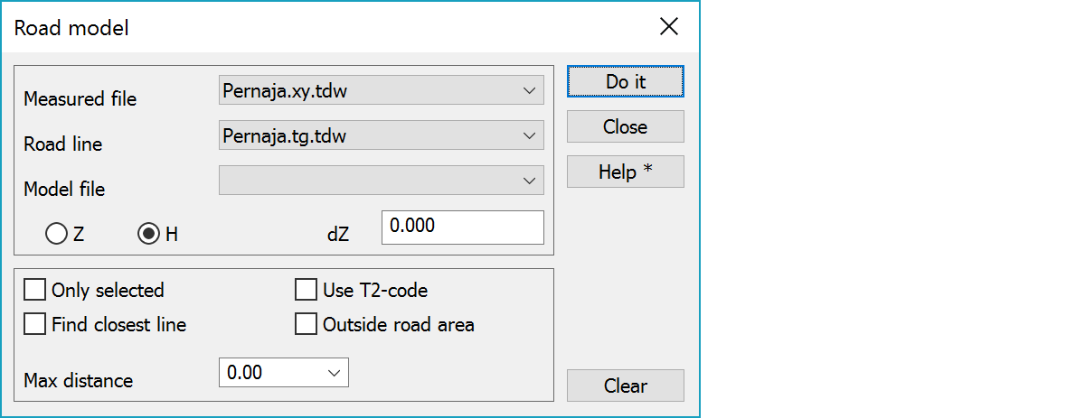Select the H radio button
Viewport: 1085px width, 418px height.
click(x=148, y=234)
